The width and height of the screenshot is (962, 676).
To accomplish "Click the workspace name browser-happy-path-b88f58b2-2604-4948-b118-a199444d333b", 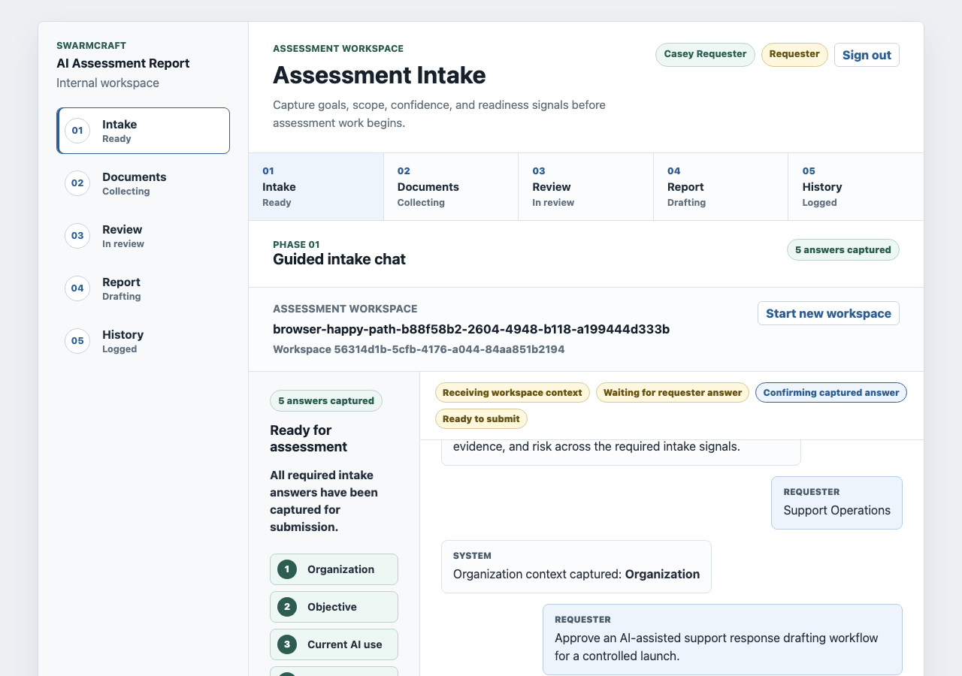I will [471, 330].
